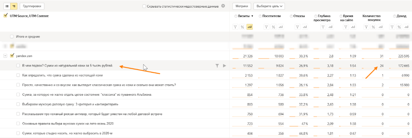Sort by Количество покупок column header

tap(372, 18)
